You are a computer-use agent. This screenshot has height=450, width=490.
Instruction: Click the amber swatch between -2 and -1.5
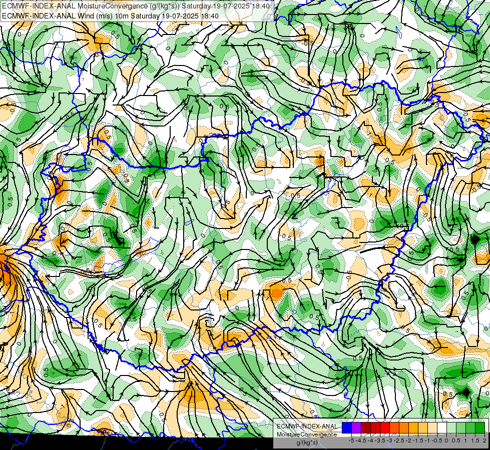413,427
